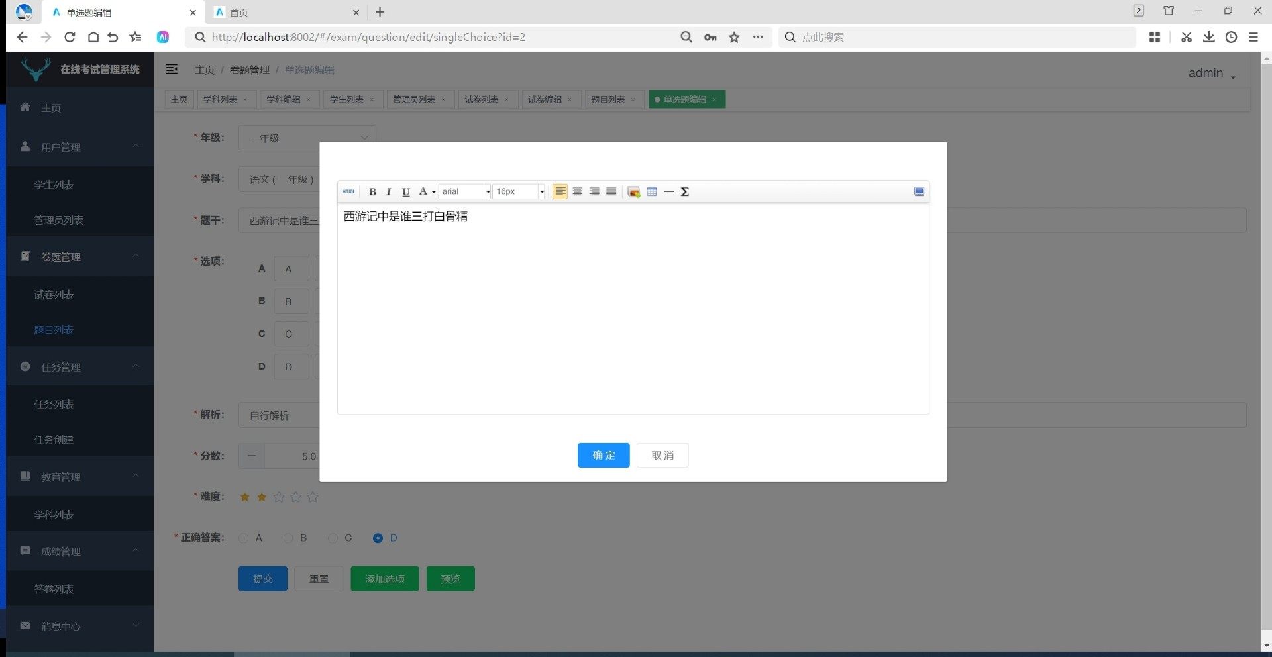Image resolution: width=1272 pixels, height=657 pixels.
Task: Switch to the 试卷列表 tab
Action: (481, 99)
